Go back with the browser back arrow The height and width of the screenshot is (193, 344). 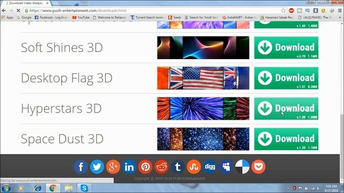pyautogui.click(x=4, y=11)
